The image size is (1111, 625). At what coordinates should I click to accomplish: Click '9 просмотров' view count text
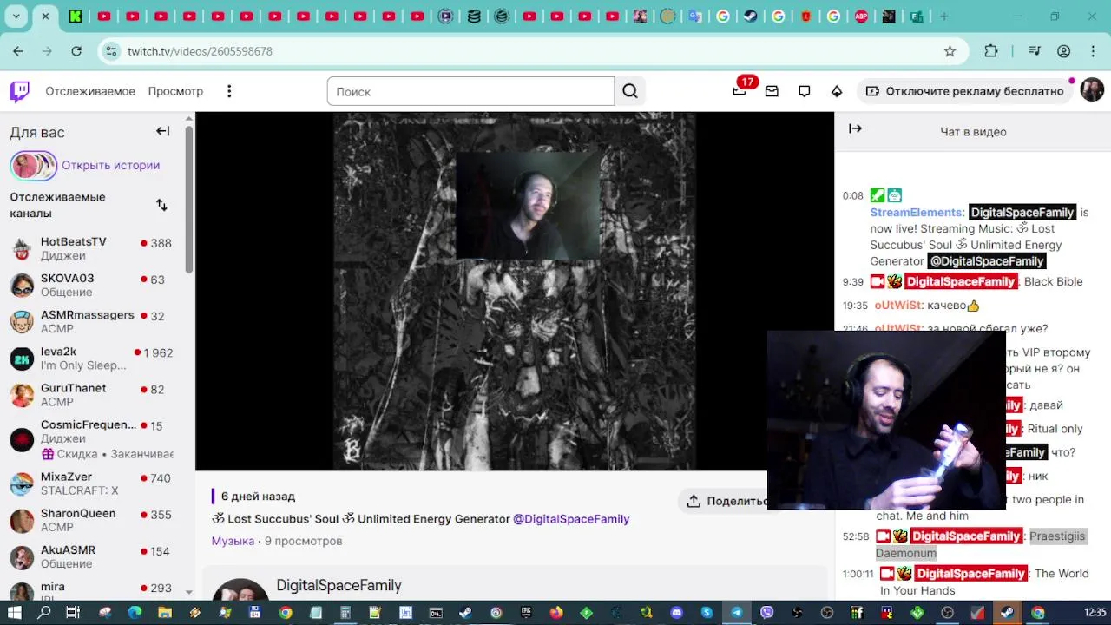point(304,541)
